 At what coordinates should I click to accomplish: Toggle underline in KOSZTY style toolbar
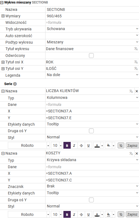88,214
